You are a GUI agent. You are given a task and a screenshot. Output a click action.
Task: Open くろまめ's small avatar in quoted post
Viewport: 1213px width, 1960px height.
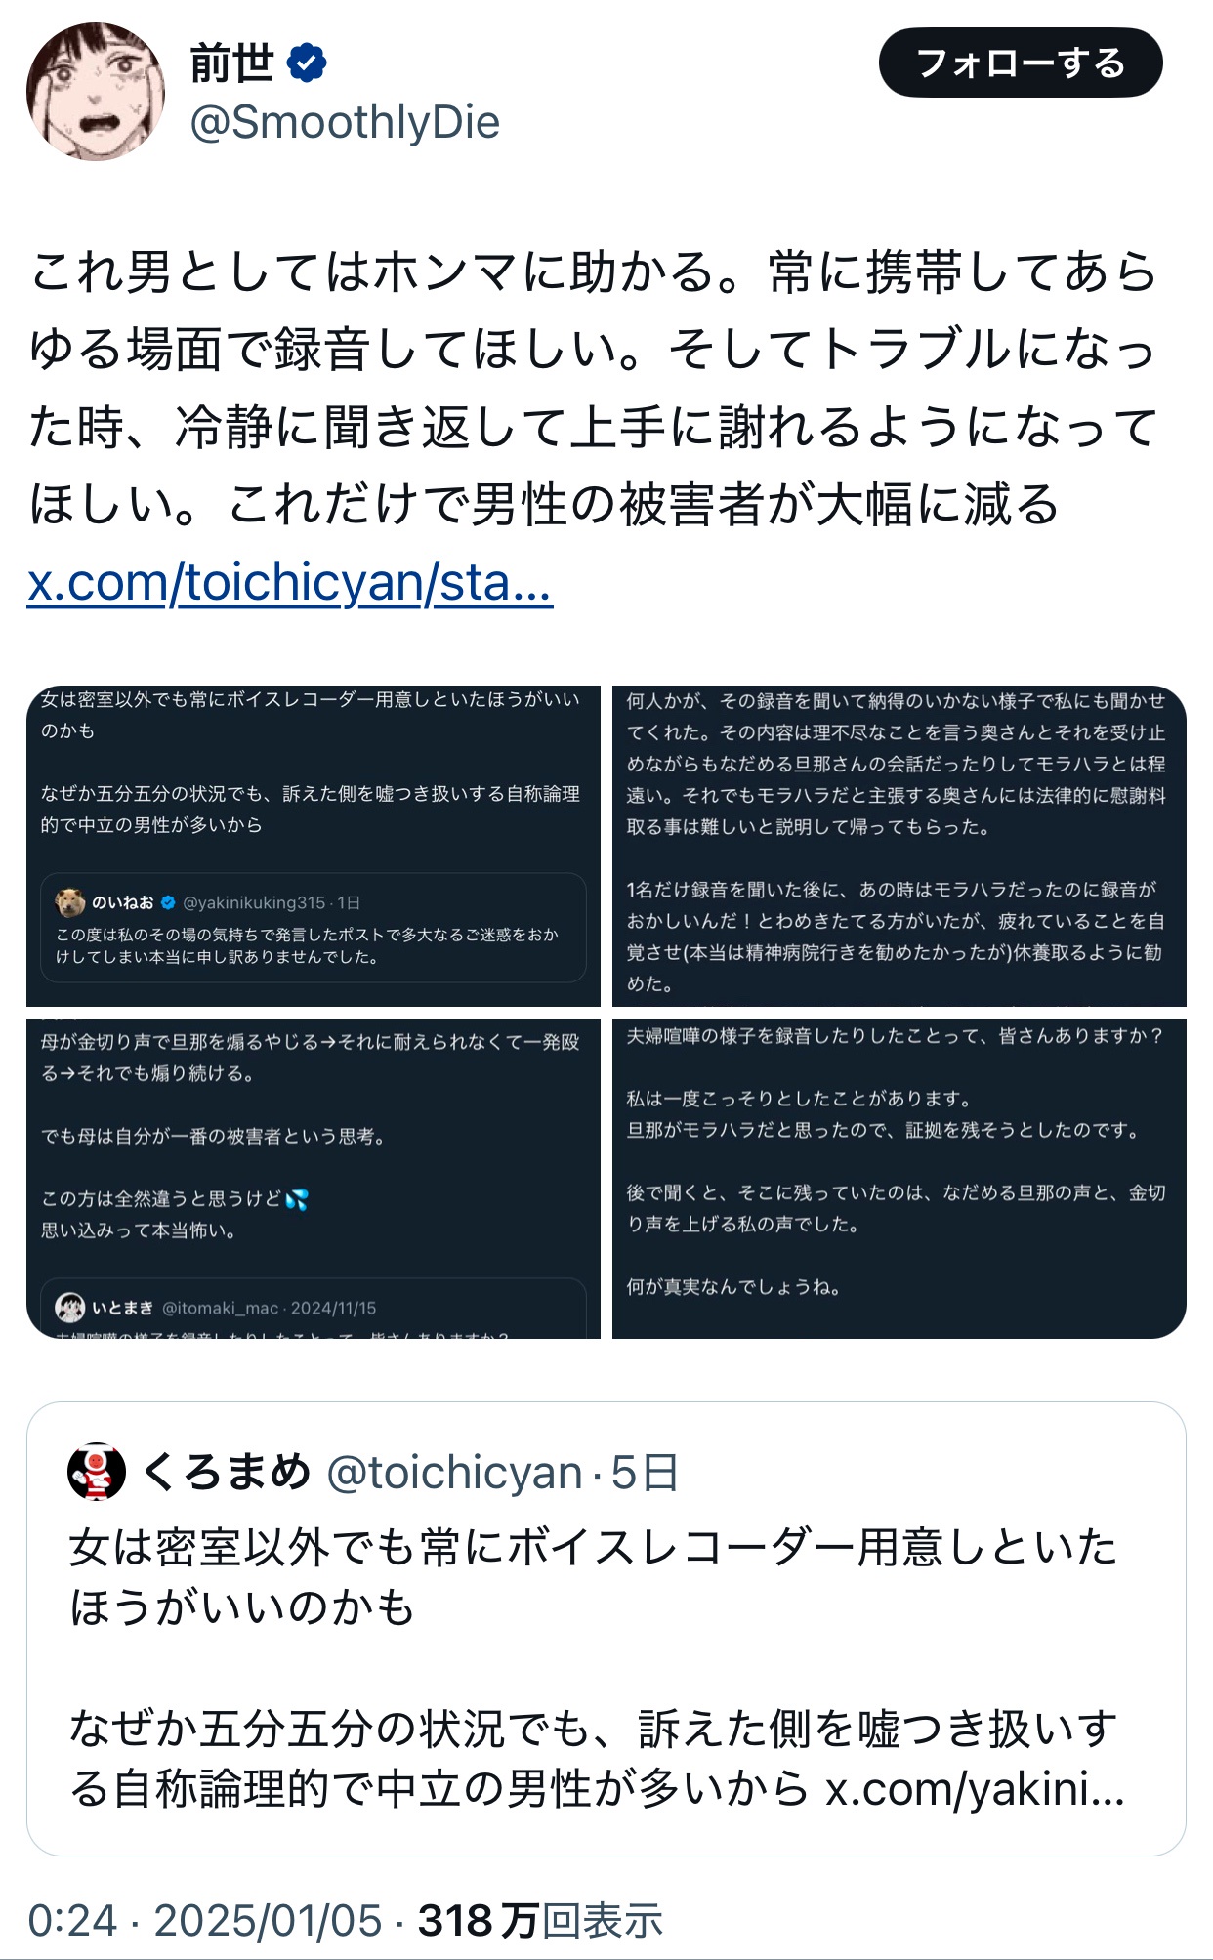click(x=97, y=1472)
